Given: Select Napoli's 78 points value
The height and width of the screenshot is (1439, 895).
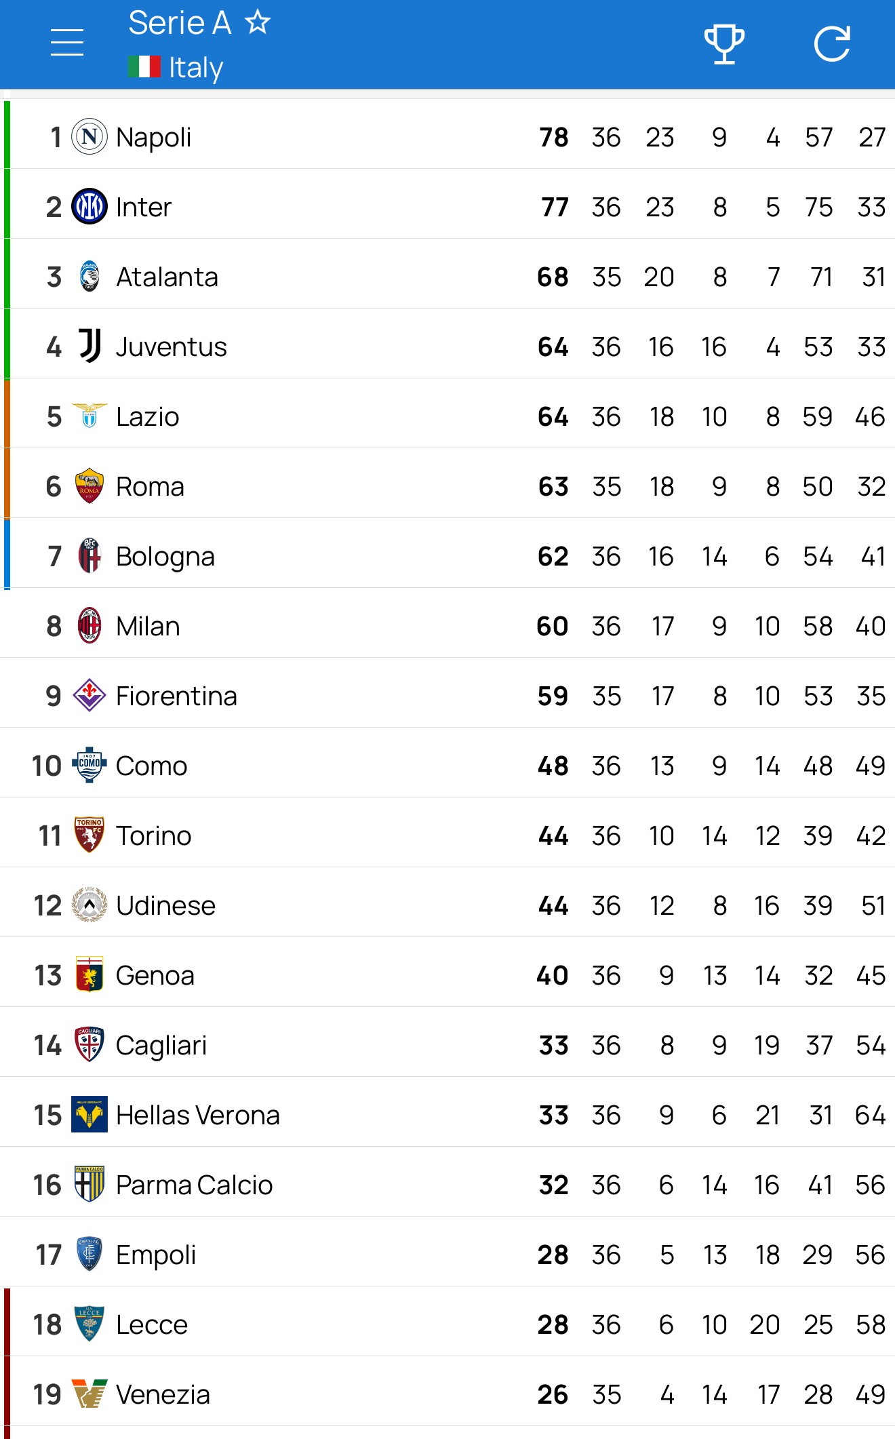Looking at the screenshot, I should (553, 137).
